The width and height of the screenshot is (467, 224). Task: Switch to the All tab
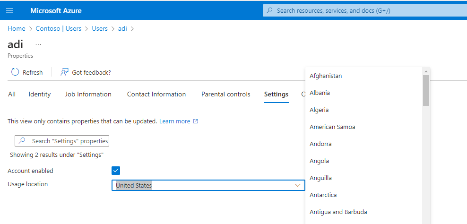[12, 94]
